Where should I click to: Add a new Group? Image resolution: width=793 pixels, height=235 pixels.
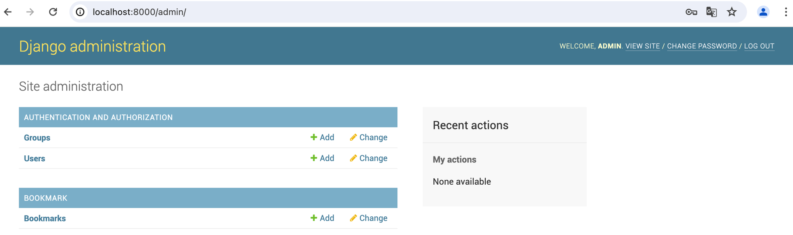[322, 138]
